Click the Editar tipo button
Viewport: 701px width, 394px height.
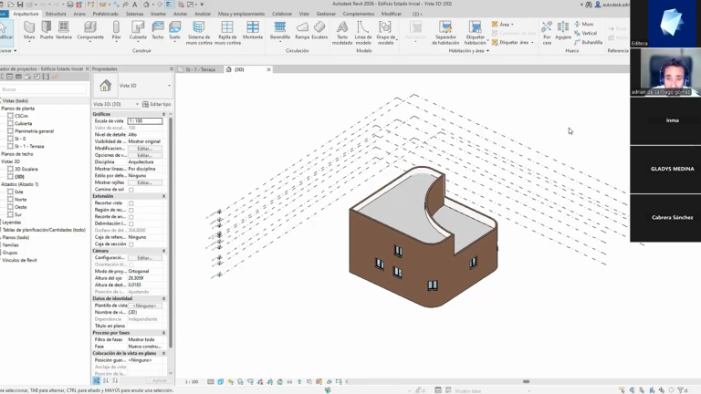click(x=156, y=104)
